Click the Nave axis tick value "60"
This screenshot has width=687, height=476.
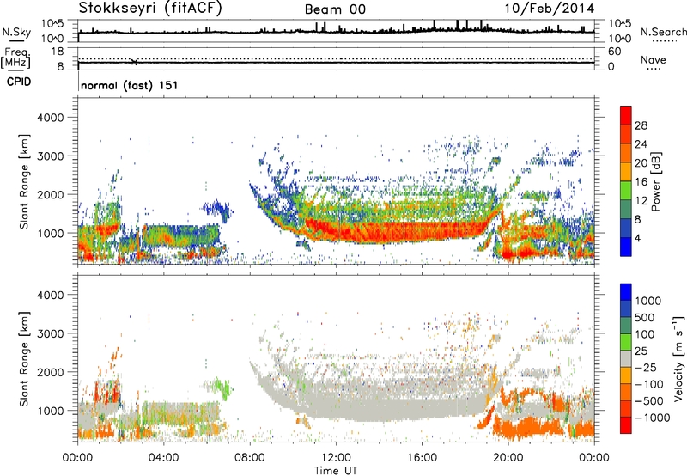[614, 52]
